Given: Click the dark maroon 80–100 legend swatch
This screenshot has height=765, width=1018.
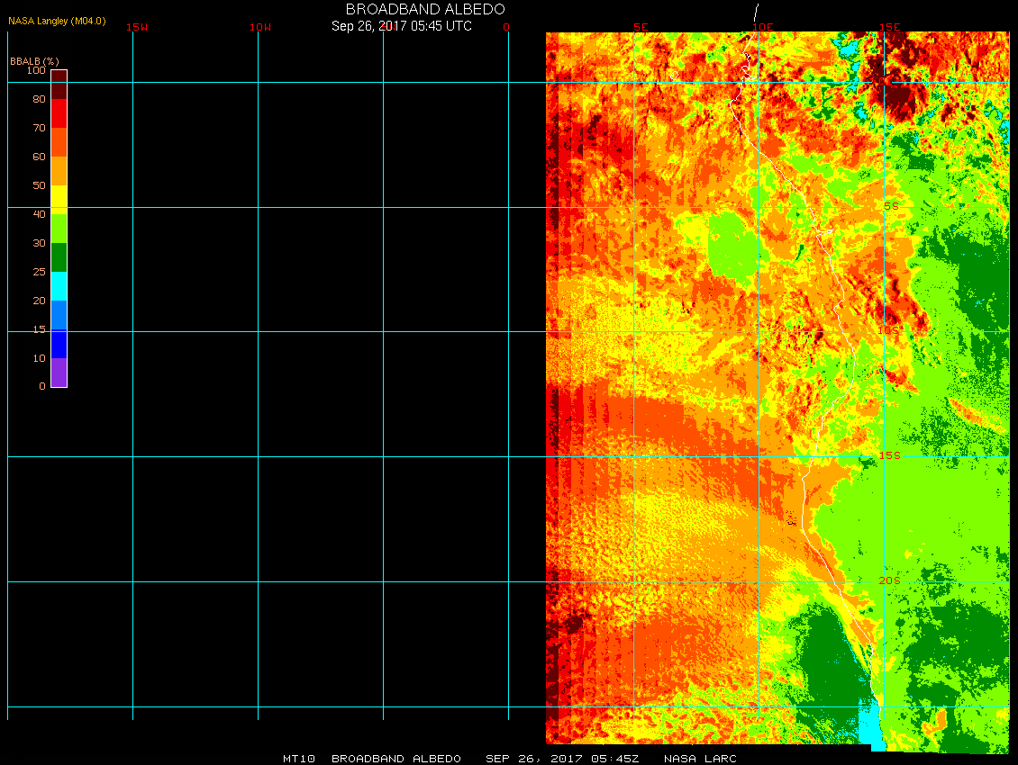Looking at the screenshot, I should (59, 85).
